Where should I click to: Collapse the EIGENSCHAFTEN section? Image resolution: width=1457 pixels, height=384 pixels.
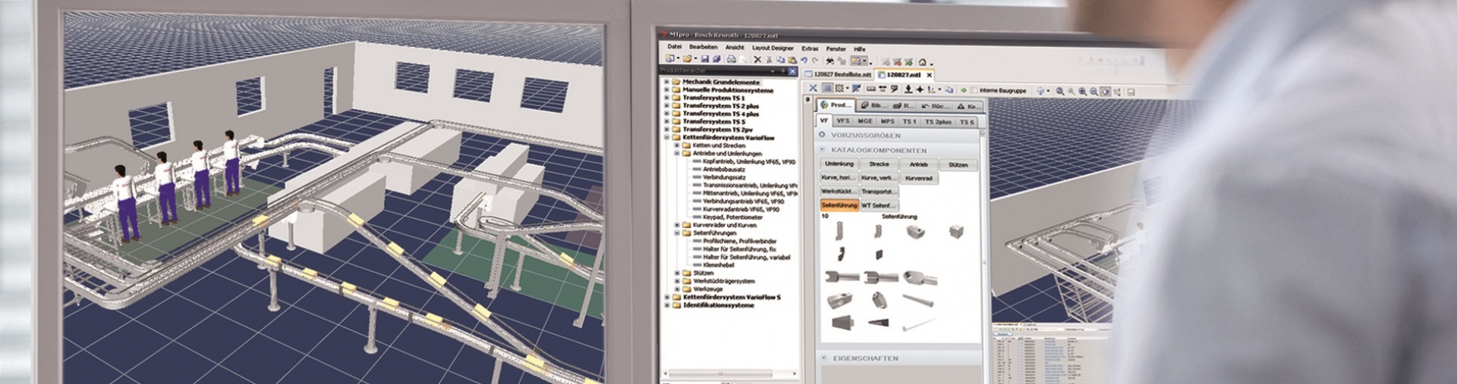pos(824,357)
